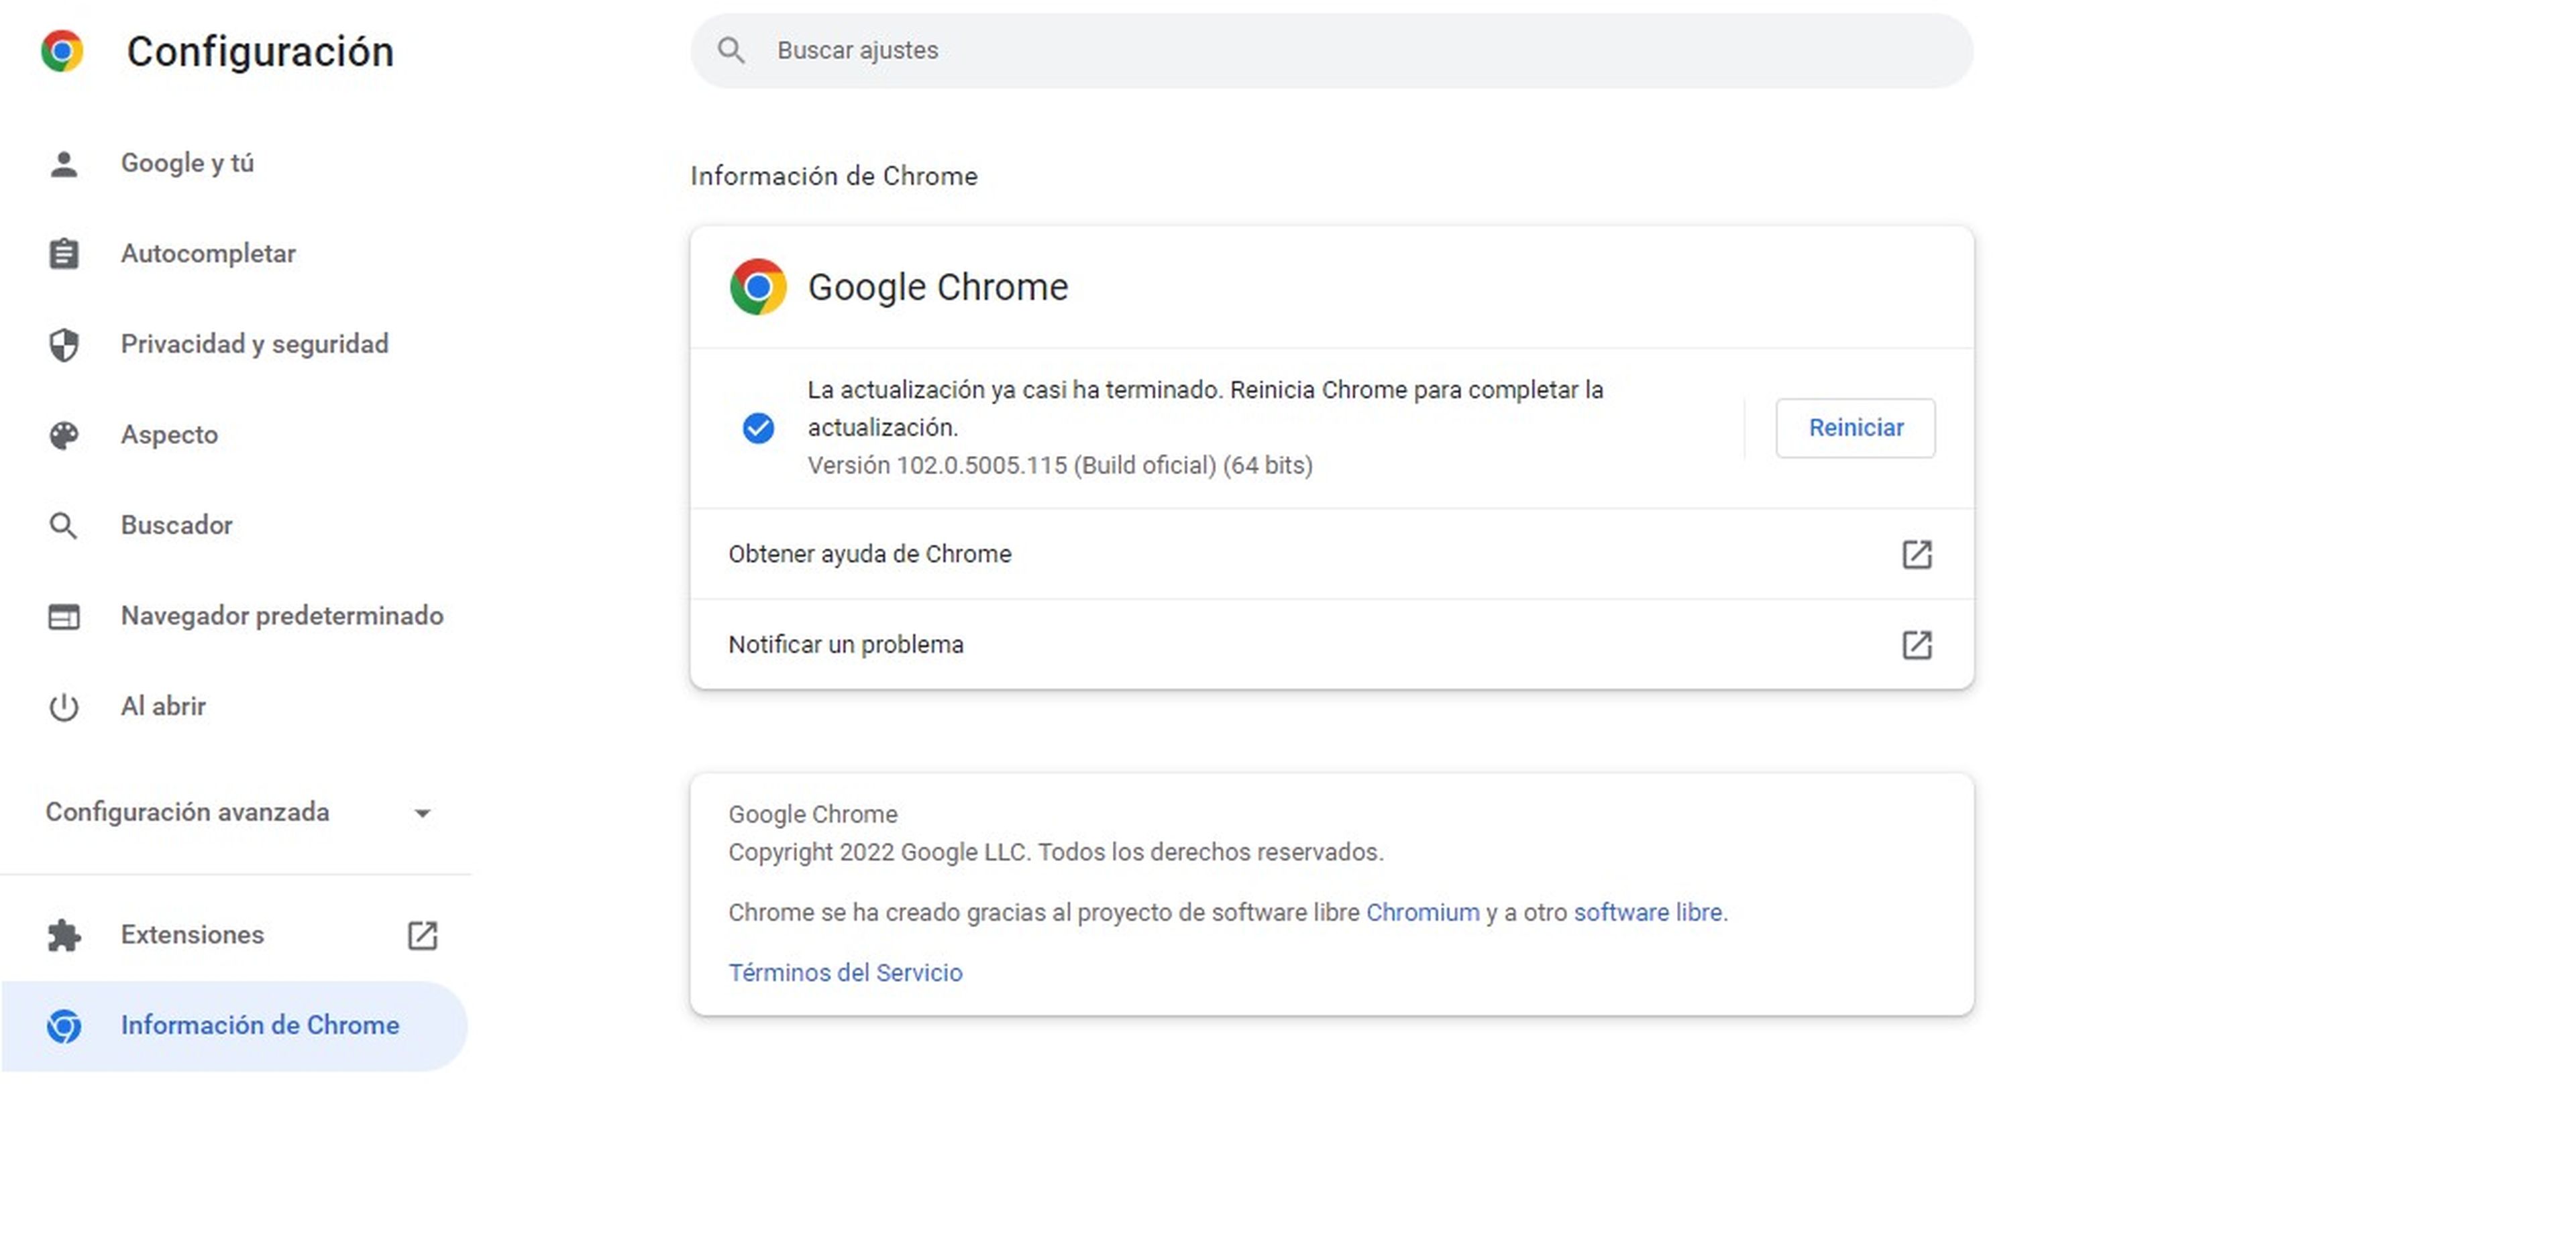
Task: Click the shield icon for Privacidad y seguridad
Action: tap(64, 344)
